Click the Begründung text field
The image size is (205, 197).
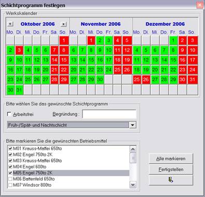click(x=109, y=114)
